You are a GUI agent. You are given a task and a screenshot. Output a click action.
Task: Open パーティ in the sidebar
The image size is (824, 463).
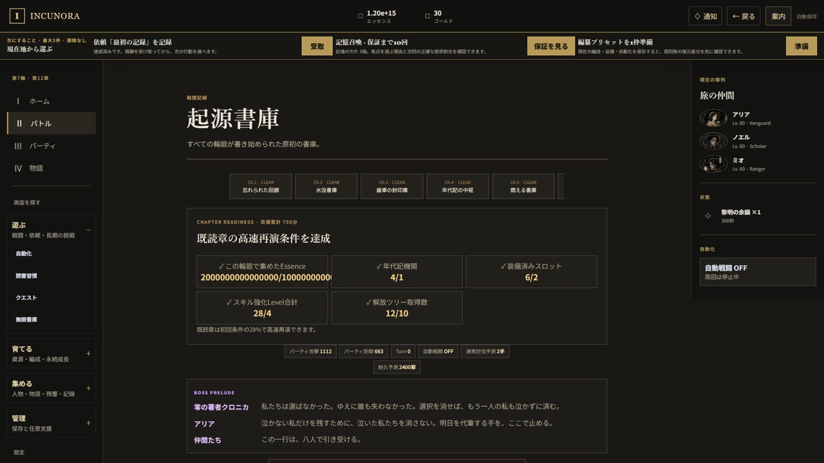(x=51, y=146)
